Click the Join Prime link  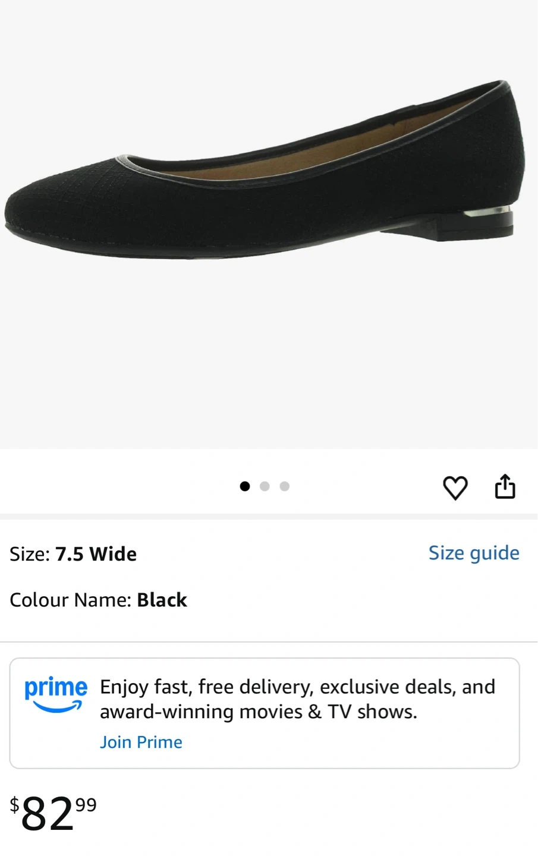tap(141, 742)
